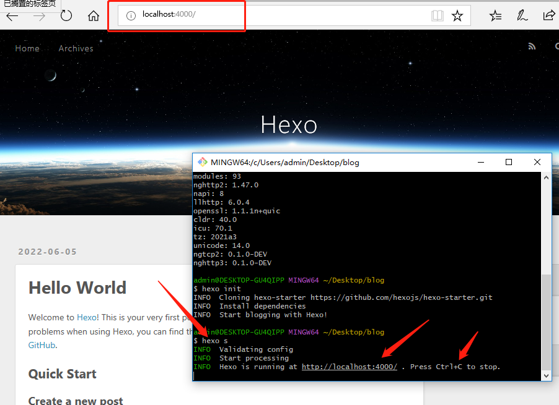Screen dimensions: 559x405
Task: Click the browser back arrow
Action: point(12,16)
